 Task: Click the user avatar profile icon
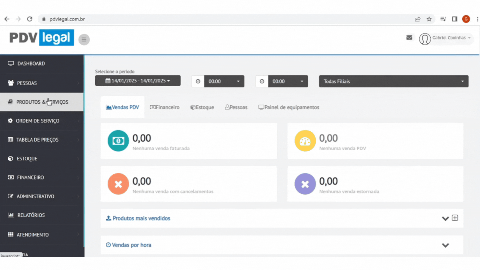(x=425, y=39)
